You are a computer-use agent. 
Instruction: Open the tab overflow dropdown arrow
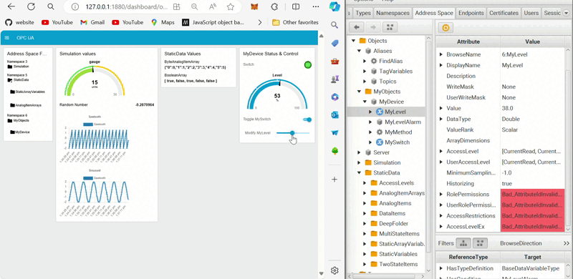click(x=566, y=13)
